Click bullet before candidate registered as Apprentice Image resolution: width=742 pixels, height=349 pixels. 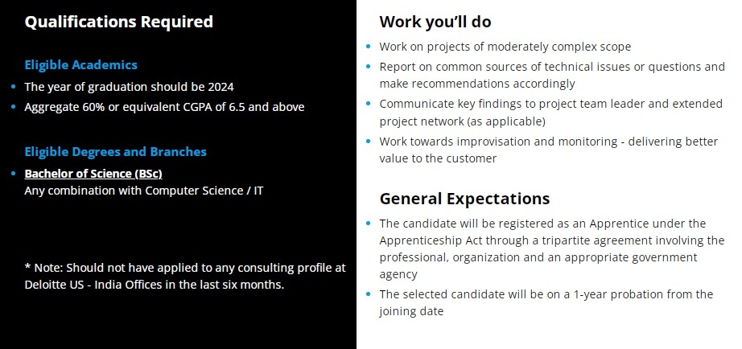(x=369, y=223)
